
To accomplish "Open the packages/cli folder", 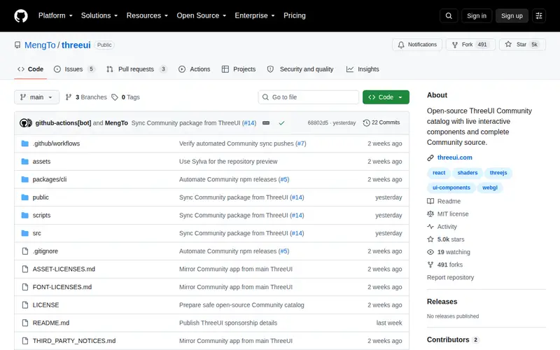I will coord(50,179).
